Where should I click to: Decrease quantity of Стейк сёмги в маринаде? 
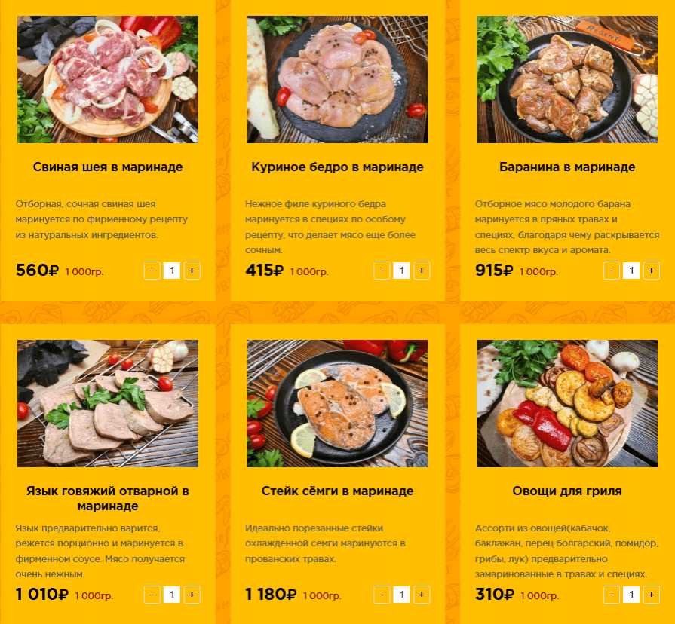(382, 595)
